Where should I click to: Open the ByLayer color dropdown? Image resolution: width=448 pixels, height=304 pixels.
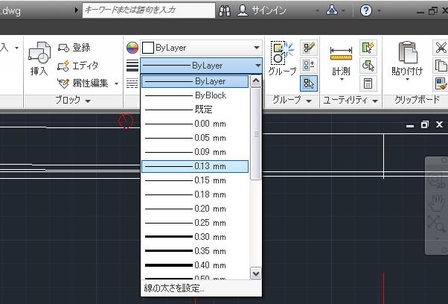256,48
